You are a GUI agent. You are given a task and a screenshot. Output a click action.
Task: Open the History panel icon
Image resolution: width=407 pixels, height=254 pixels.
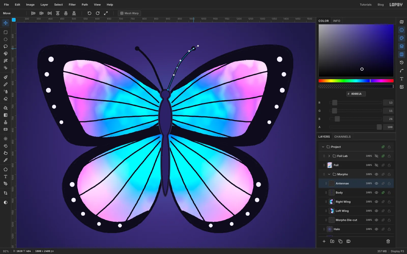point(402,62)
